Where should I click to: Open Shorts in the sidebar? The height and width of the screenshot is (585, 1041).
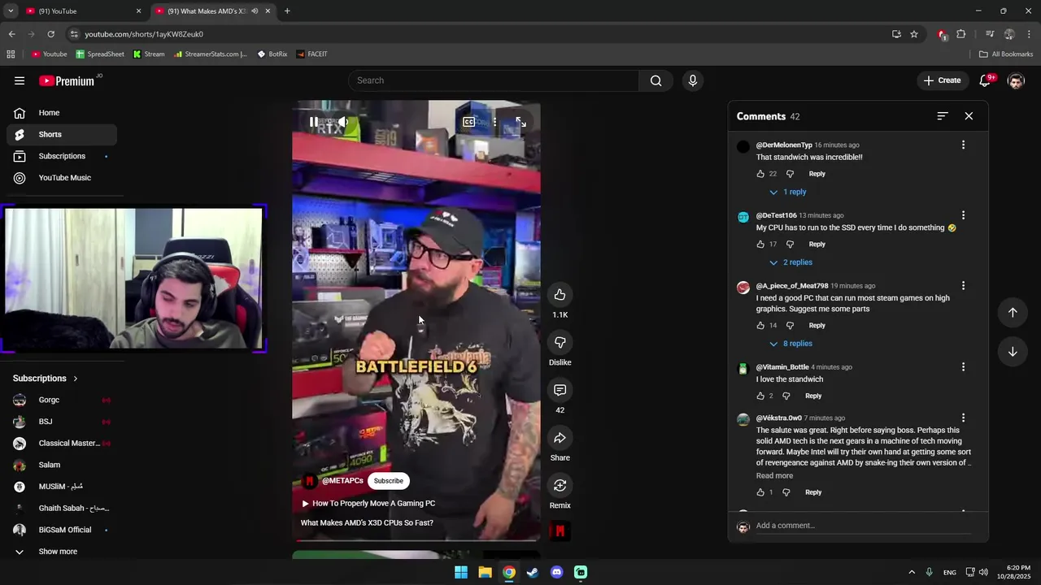coord(62,135)
